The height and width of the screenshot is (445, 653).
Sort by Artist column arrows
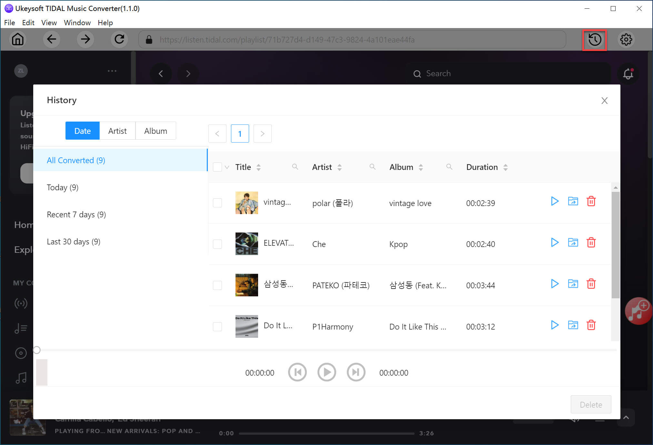pos(339,167)
